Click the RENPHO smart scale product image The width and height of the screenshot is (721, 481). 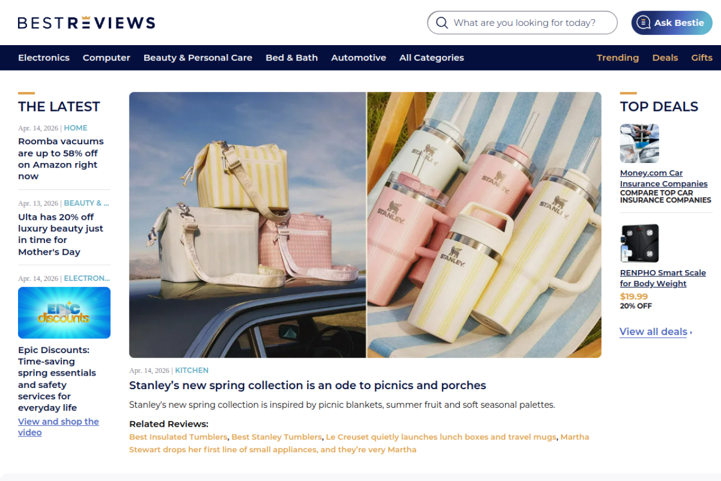pos(639,244)
